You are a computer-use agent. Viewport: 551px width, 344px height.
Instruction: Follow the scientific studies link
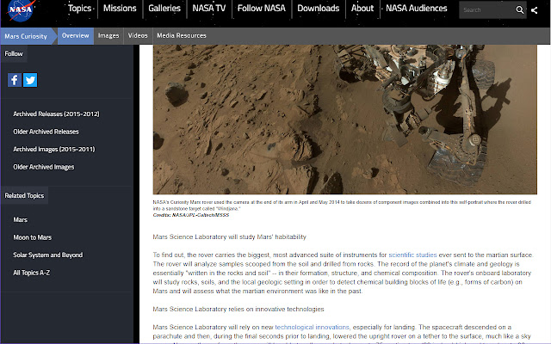pyautogui.click(x=412, y=255)
